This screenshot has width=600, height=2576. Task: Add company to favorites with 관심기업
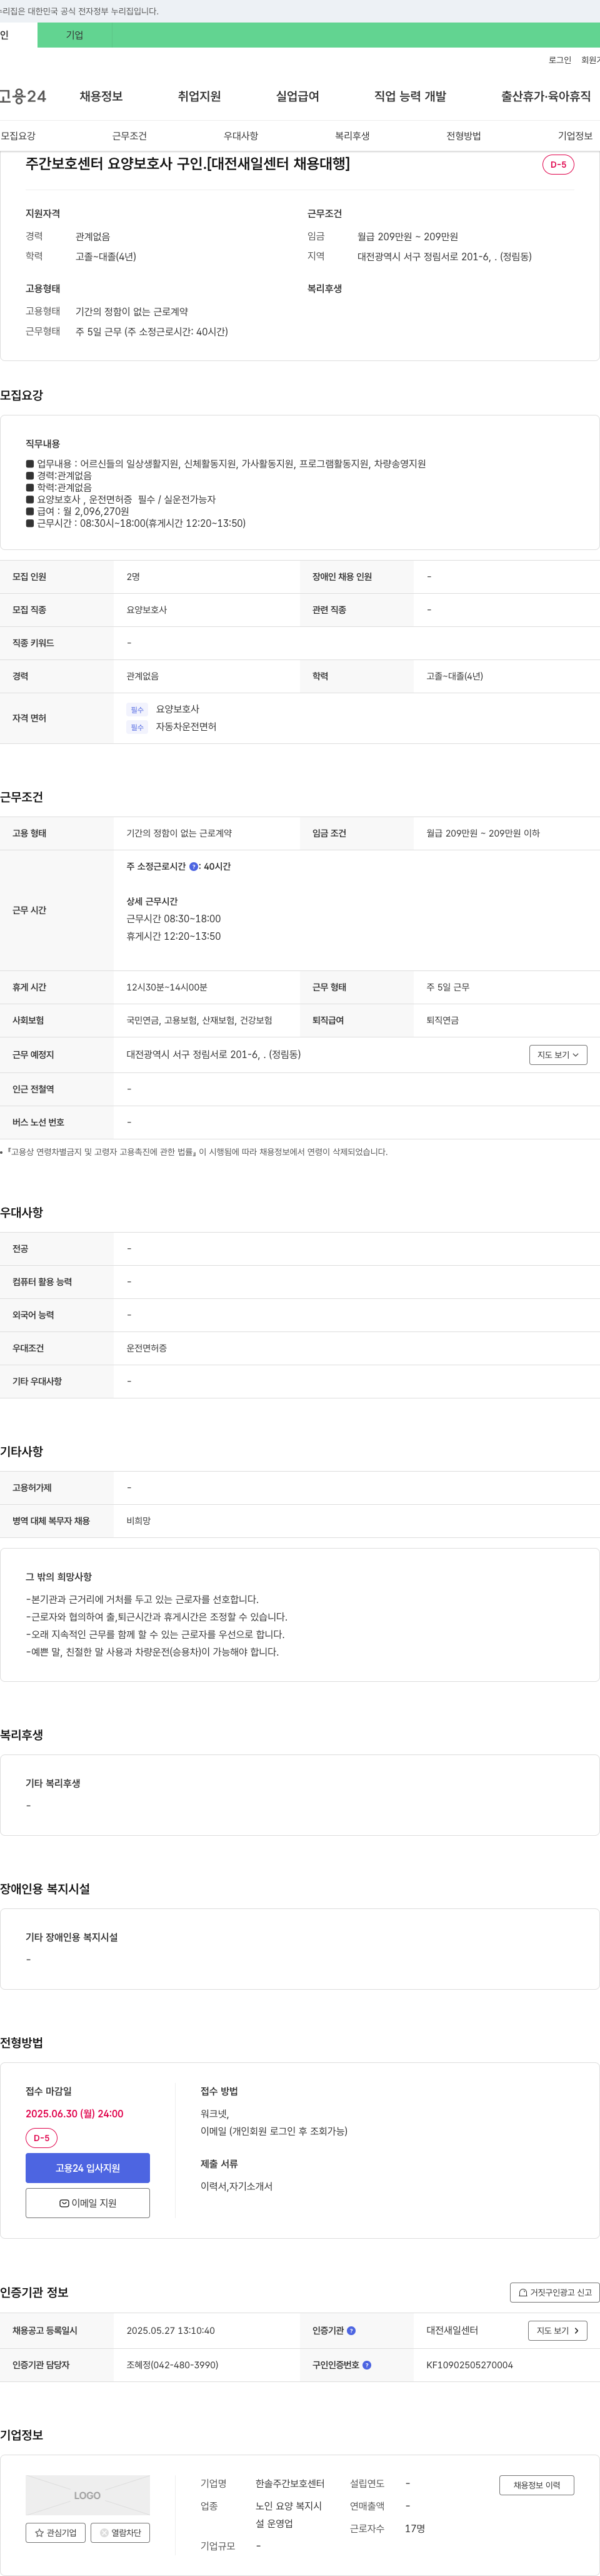click(x=56, y=2532)
